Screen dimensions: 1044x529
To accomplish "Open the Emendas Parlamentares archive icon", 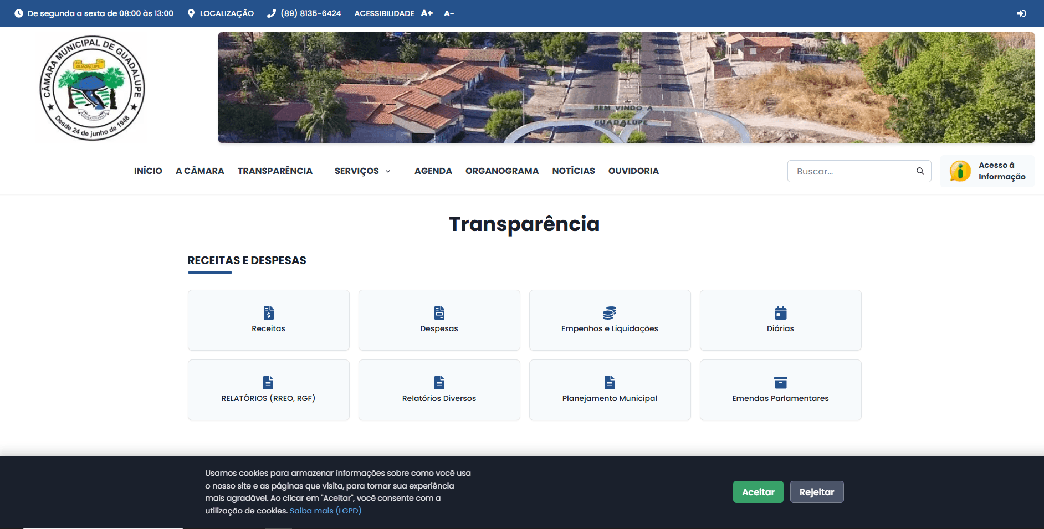I will tap(780, 383).
